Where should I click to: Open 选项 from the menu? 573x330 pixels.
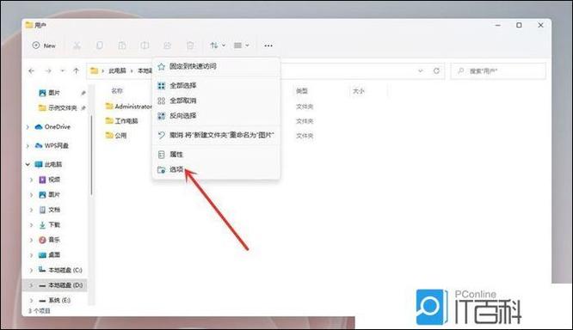[x=216, y=170]
